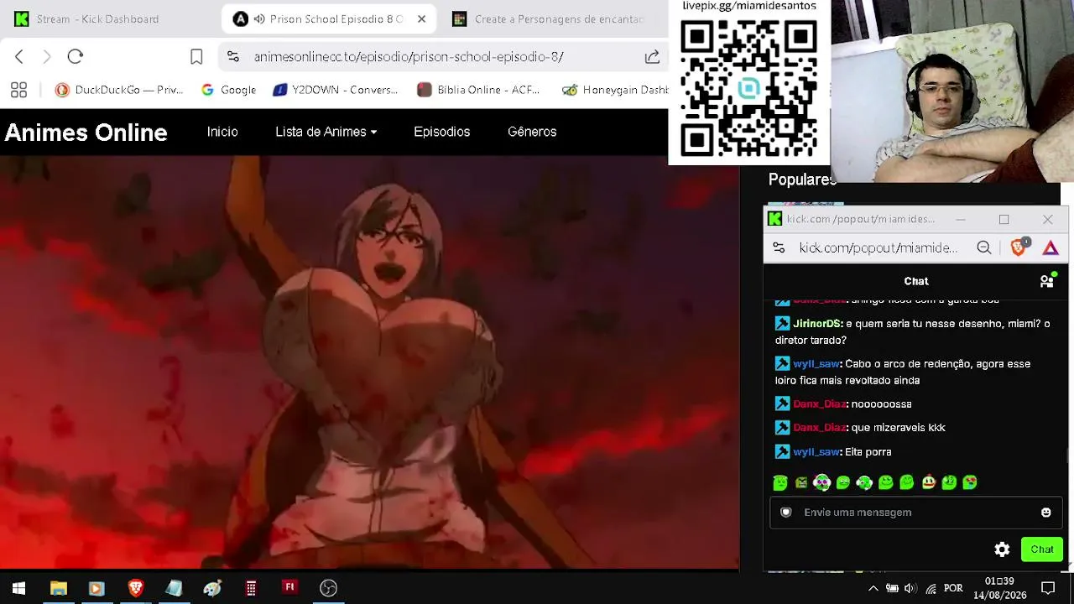
Task: Open the emoji picker in chat input
Action: pos(1046,513)
